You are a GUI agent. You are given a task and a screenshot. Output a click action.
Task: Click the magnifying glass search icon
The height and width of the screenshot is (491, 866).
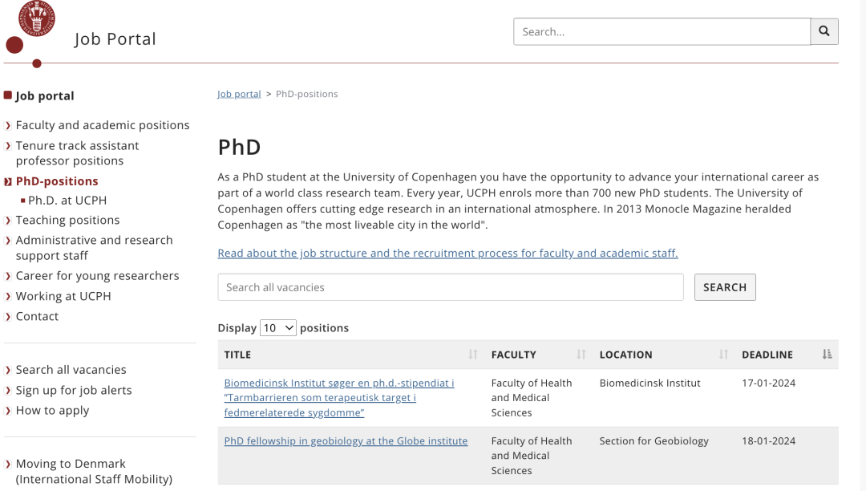pos(824,32)
